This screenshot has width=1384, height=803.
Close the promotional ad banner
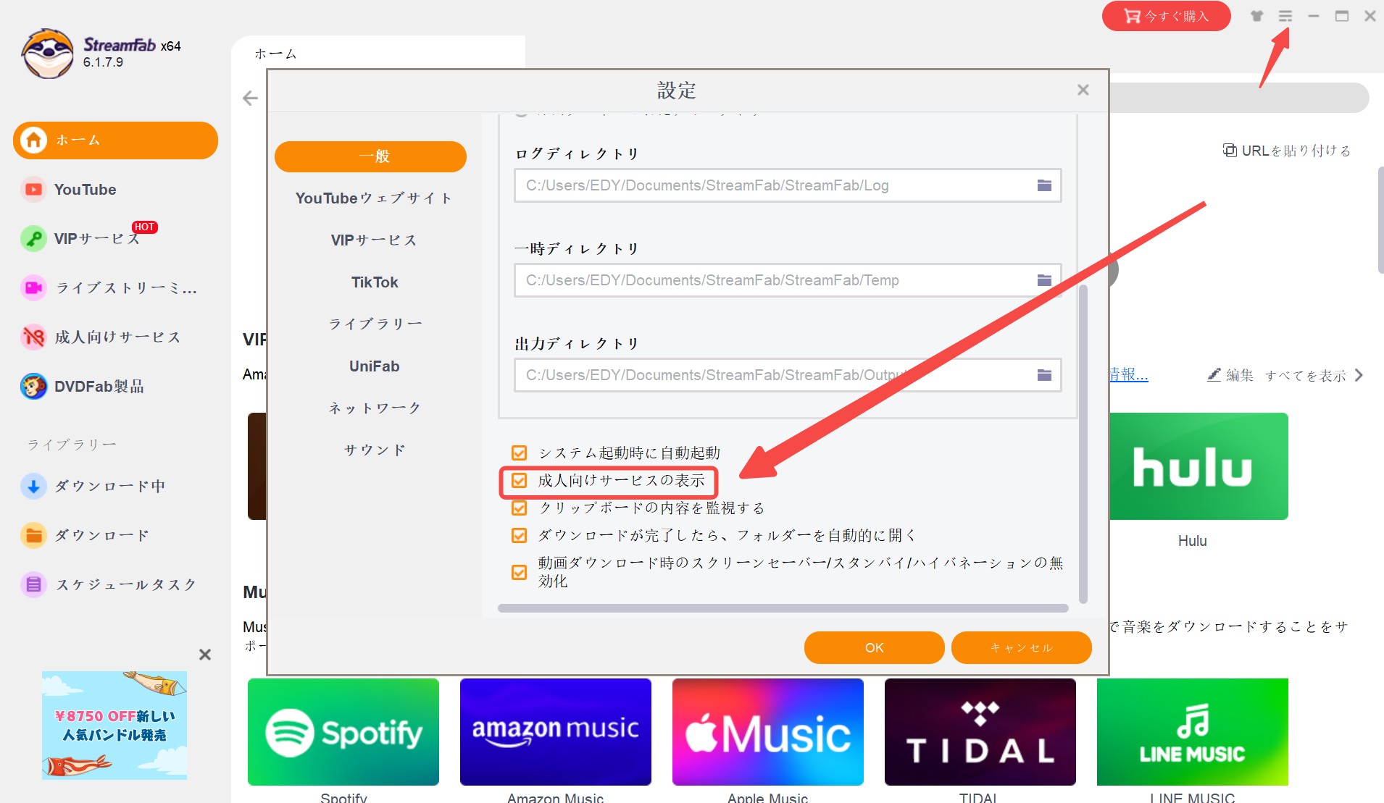[205, 655]
